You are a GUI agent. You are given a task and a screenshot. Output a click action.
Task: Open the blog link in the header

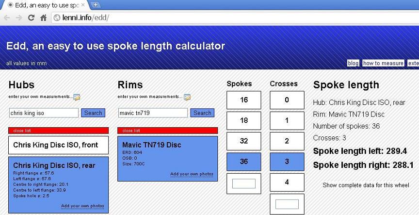click(x=353, y=64)
